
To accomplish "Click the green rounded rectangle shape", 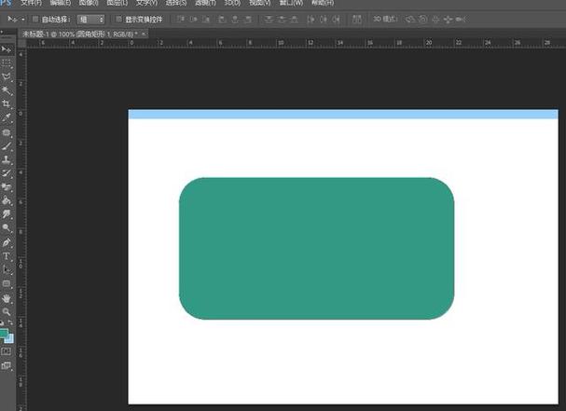I will [316, 249].
